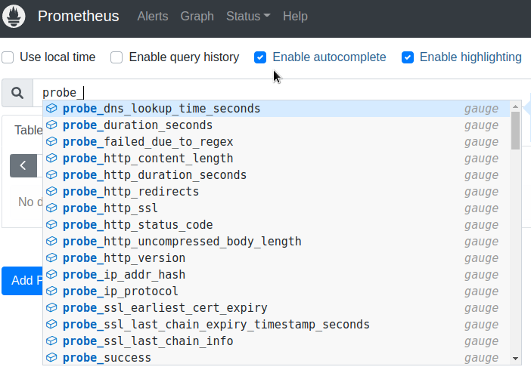The width and height of the screenshot is (531, 373).
Task: Click the cube icon beside probe_http_status_code
Action: click(51, 224)
